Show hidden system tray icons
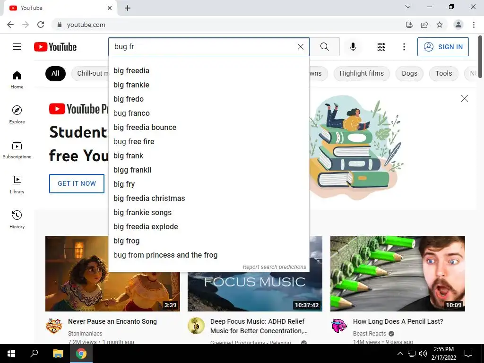This screenshot has width=484, height=363. tap(400, 354)
